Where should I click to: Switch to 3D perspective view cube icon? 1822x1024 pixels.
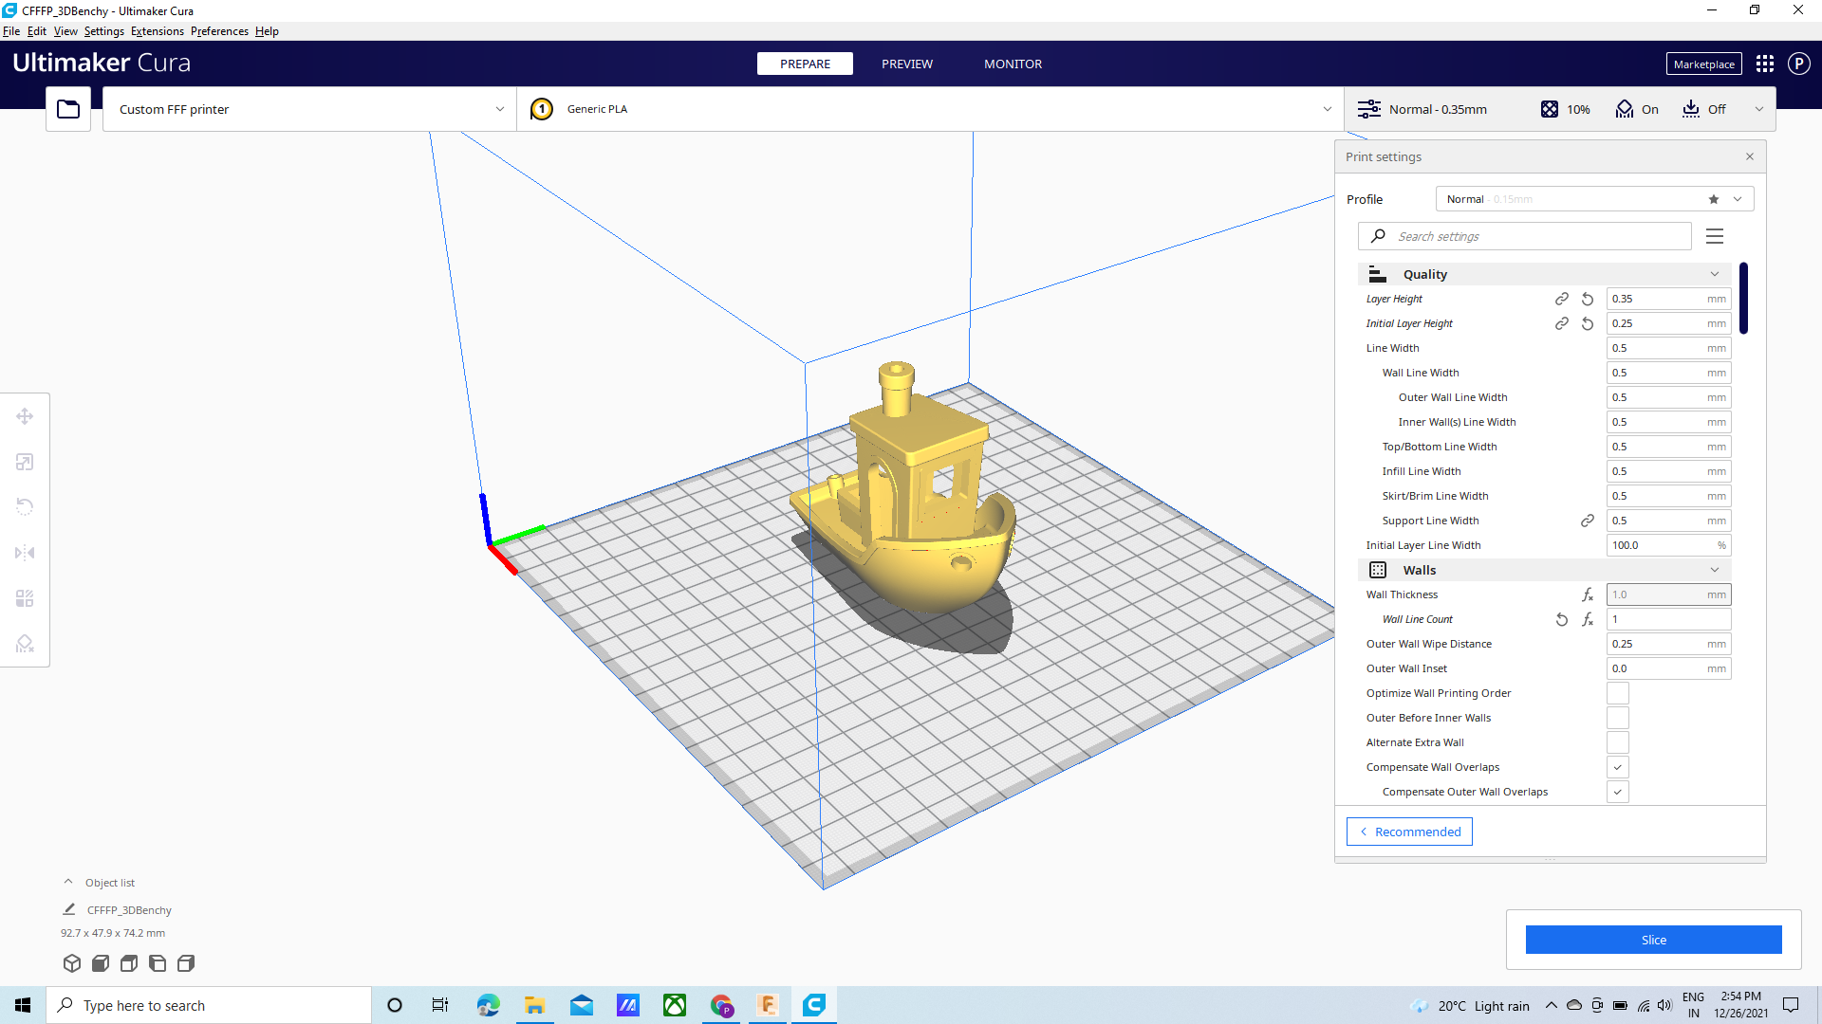[72, 963]
